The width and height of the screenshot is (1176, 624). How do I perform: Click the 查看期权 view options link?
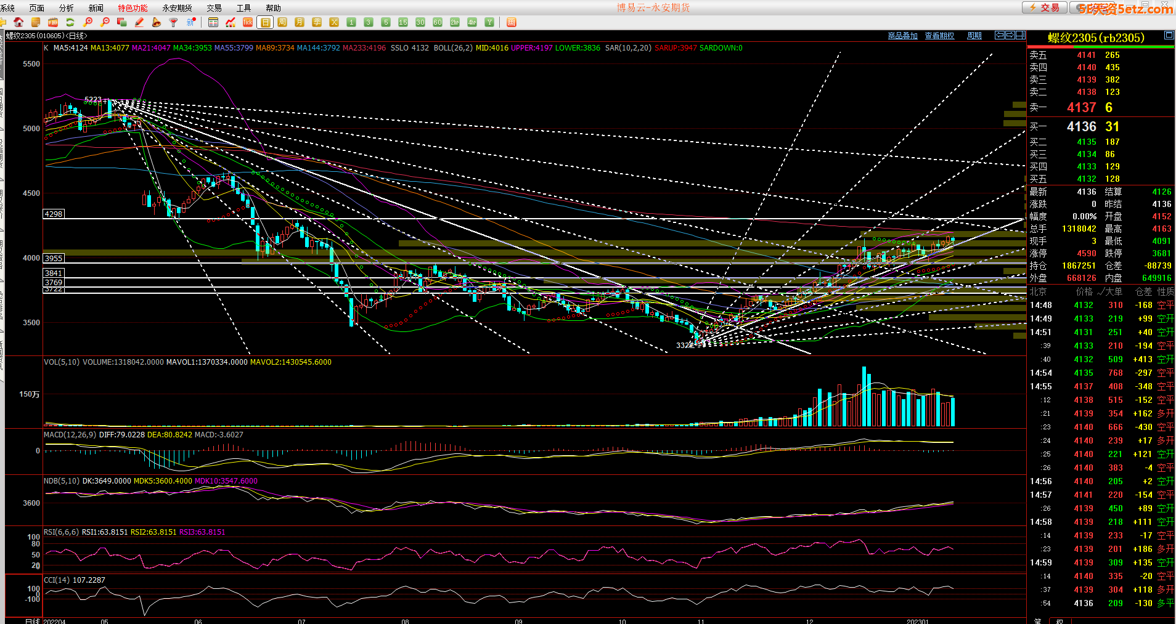pyautogui.click(x=939, y=36)
